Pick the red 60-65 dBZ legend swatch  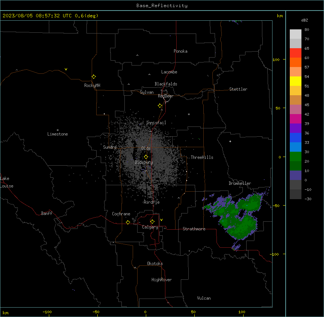coord(295,53)
